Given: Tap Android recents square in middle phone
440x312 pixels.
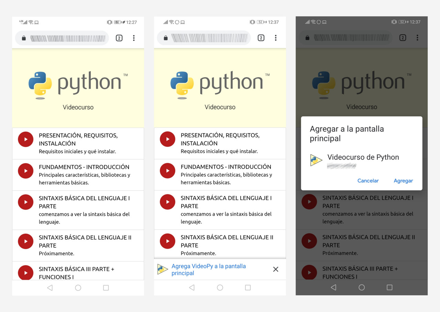Looking at the screenshot, I should 248,288.
